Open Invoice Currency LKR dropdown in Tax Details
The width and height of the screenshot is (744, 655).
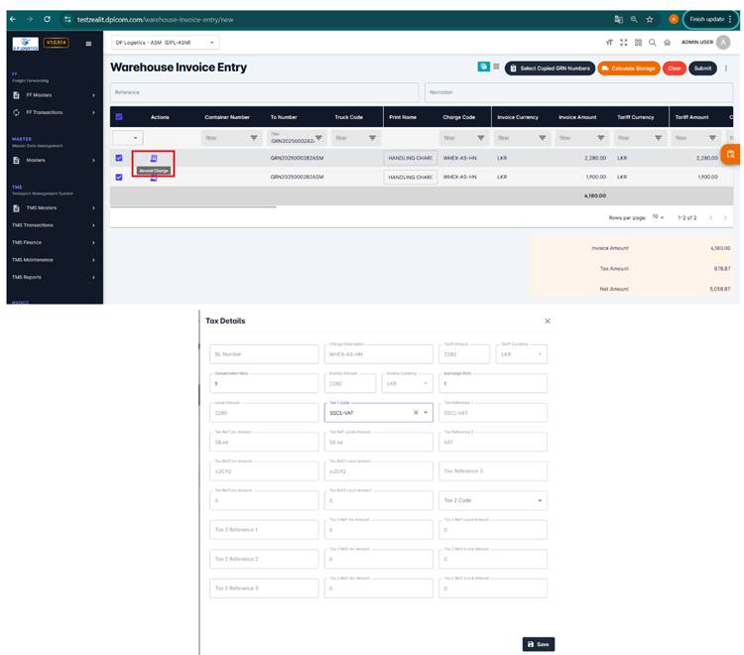(407, 383)
